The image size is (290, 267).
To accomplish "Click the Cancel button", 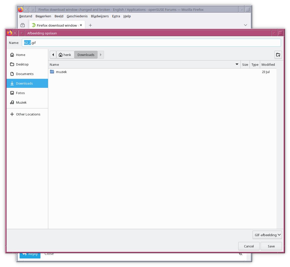I will tap(249, 246).
